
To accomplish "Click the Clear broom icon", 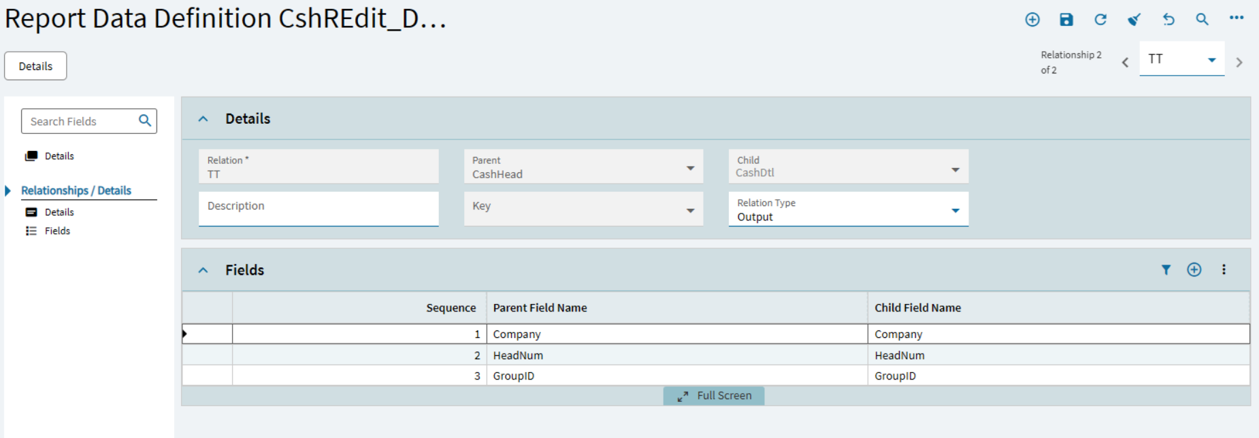I will tap(1134, 20).
